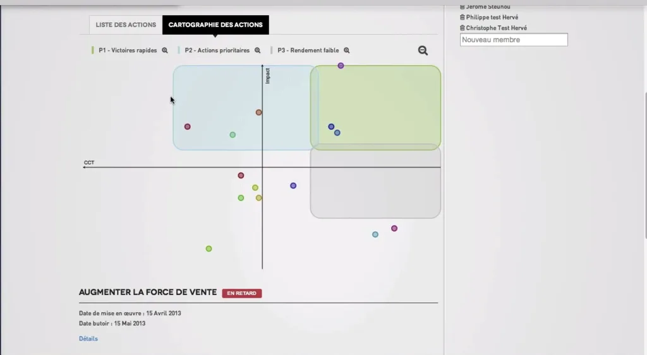This screenshot has height=355, width=647.
Task: Select Cartographie des actions tab
Action: pyautogui.click(x=215, y=25)
